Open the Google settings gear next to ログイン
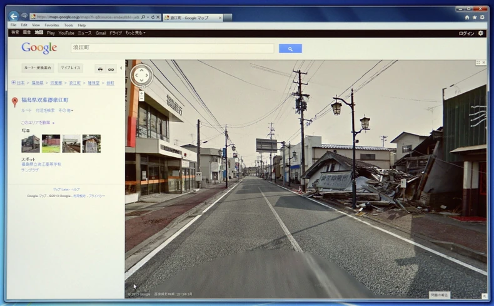Screen dimensions: 494x306 point(481,33)
